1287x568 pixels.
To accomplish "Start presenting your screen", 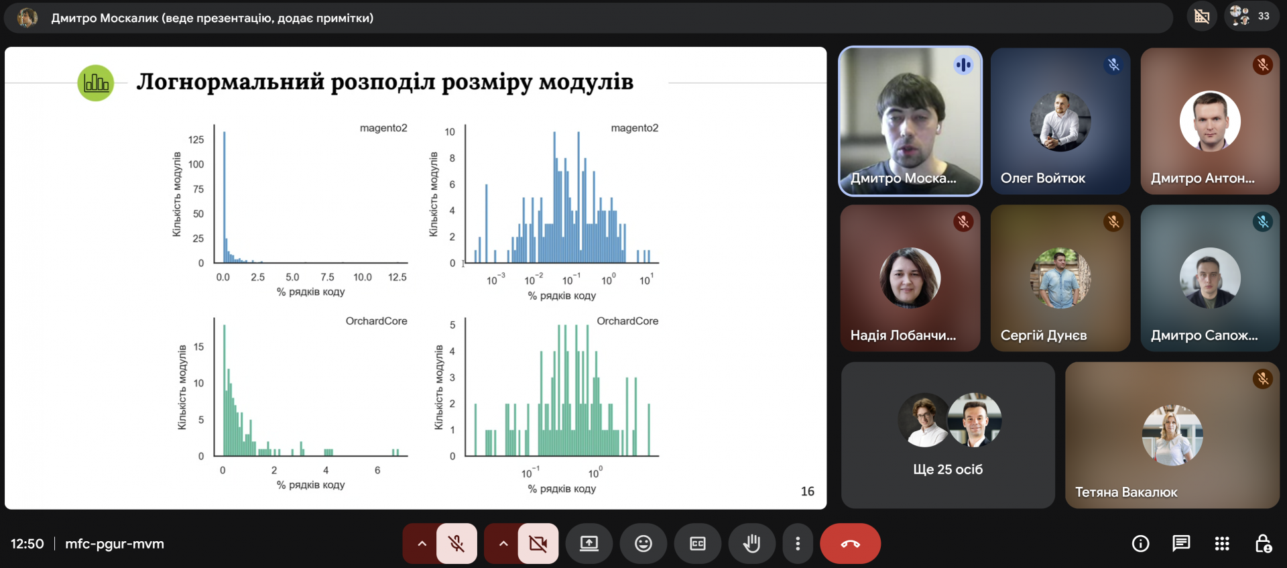I will point(589,543).
